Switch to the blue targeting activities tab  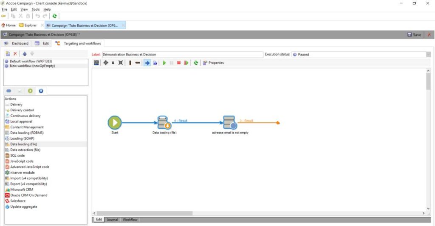tap(9, 91)
